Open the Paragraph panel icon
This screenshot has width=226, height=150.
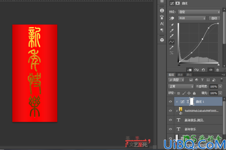point(162,30)
